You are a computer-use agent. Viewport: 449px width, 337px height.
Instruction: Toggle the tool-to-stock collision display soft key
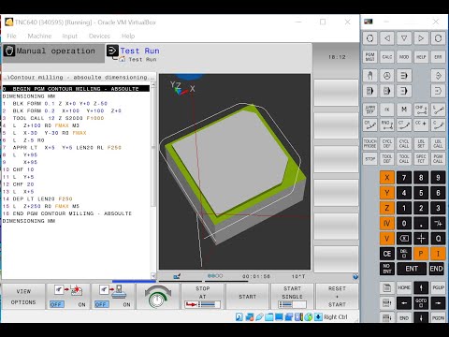click(67, 297)
